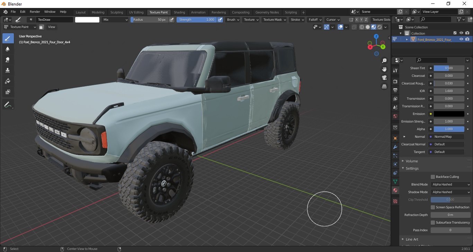473x252 pixels.
Task: Click the black Emission color swatch
Action: (449, 114)
